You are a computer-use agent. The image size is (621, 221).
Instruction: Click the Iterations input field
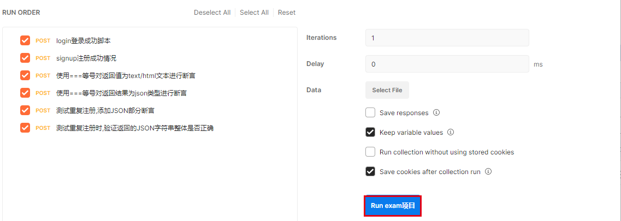click(x=447, y=38)
